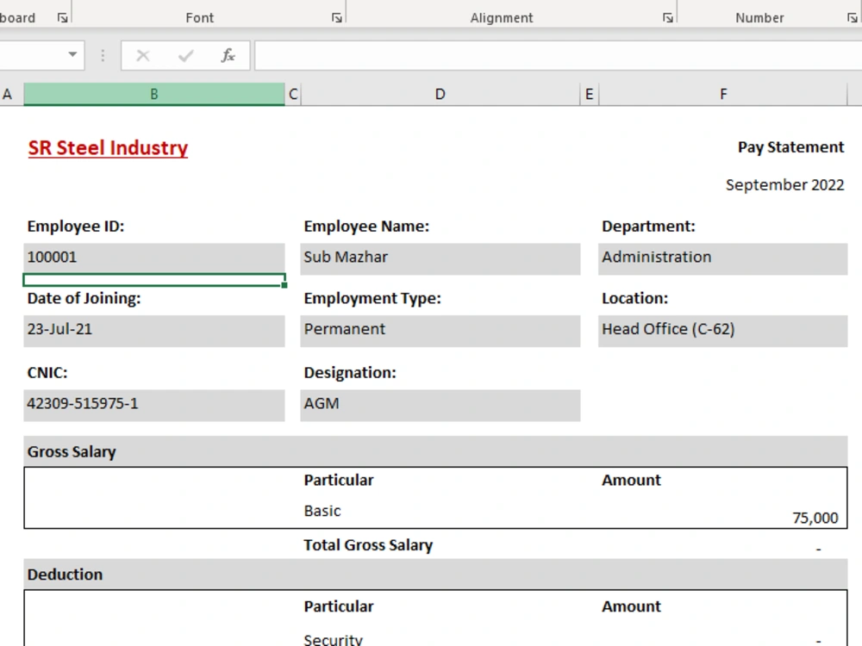Click the Location: label
The image size is (862, 646).
click(634, 298)
